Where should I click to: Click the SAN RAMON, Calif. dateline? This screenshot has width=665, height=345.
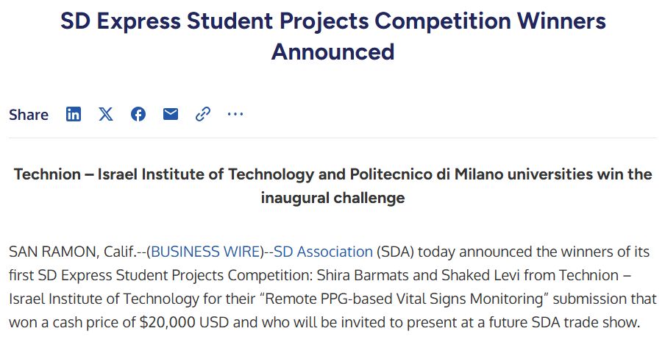71,252
